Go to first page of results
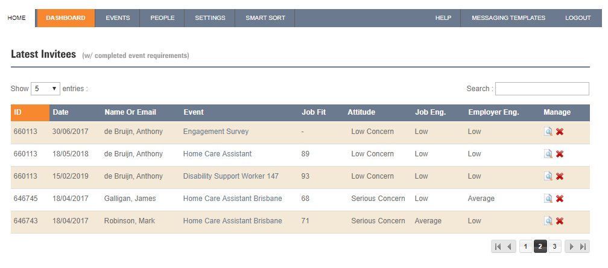The width and height of the screenshot is (608, 268). (x=498, y=246)
